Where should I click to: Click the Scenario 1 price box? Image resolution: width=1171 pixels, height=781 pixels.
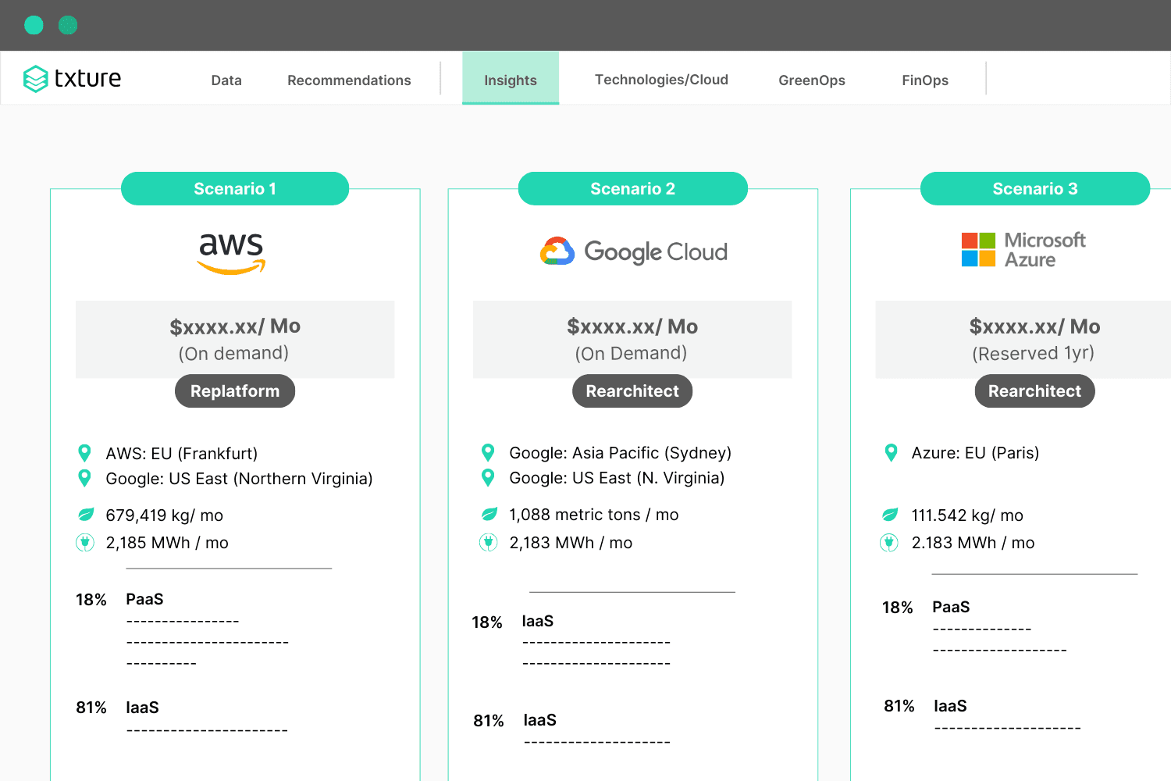(235, 339)
